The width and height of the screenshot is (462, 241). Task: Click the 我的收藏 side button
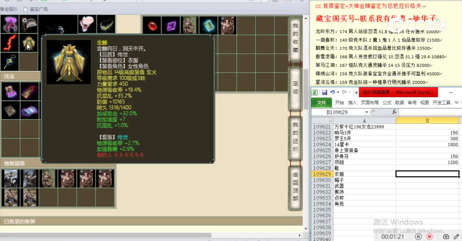(x=295, y=39)
